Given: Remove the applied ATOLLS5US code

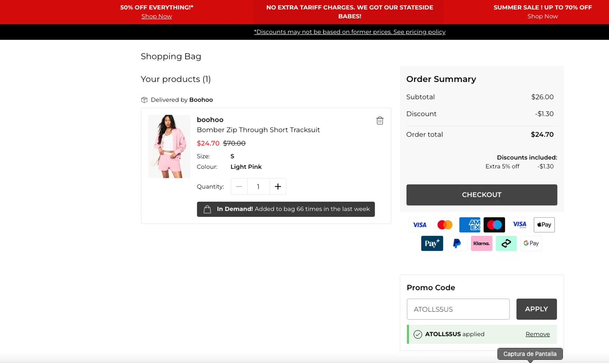Looking at the screenshot, I should tap(538, 334).
